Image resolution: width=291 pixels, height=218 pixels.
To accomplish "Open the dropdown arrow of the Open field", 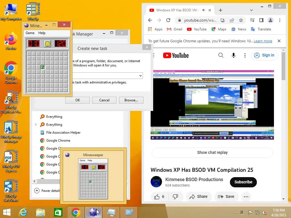I will pyautogui.click(x=140, y=76).
